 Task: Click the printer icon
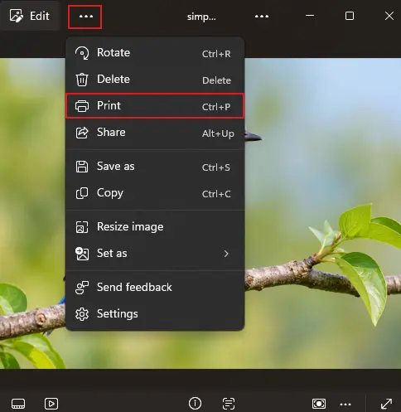pyautogui.click(x=82, y=106)
